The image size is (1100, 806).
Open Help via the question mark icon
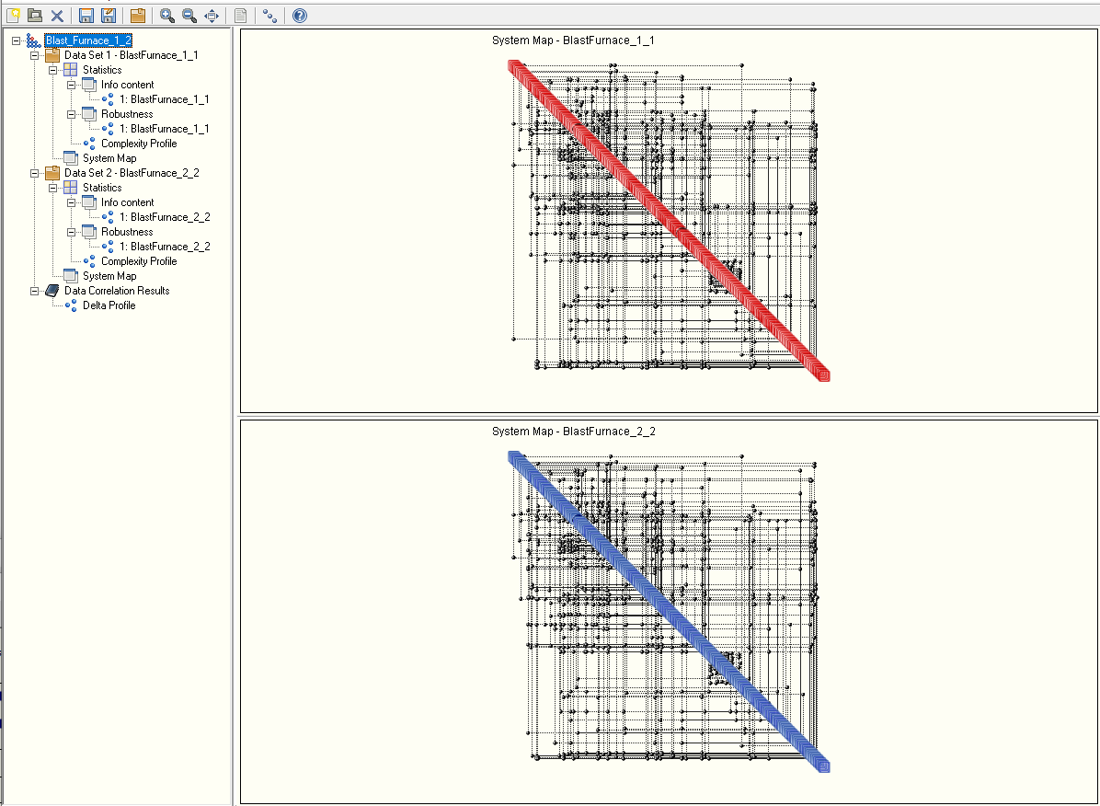pos(299,15)
